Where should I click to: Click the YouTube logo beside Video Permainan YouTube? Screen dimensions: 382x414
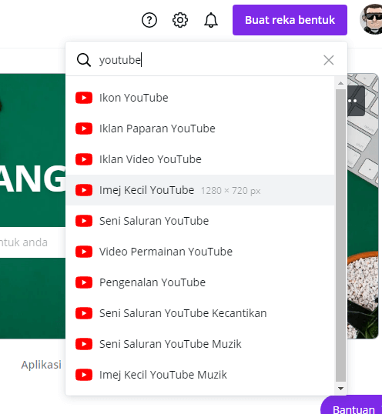pos(84,252)
